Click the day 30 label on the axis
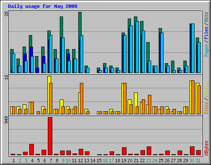Viewport: 211px width, 165px height. (192, 160)
